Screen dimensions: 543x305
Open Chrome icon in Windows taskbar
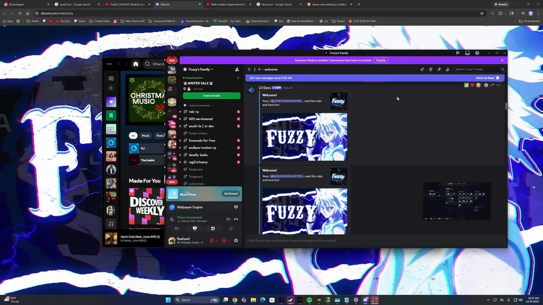[x=235, y=300]
